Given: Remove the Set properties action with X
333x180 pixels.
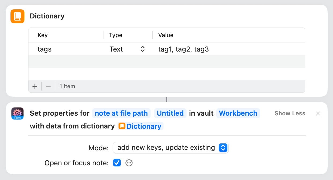Looking at the screenshot, I should [x=318, y=114].
